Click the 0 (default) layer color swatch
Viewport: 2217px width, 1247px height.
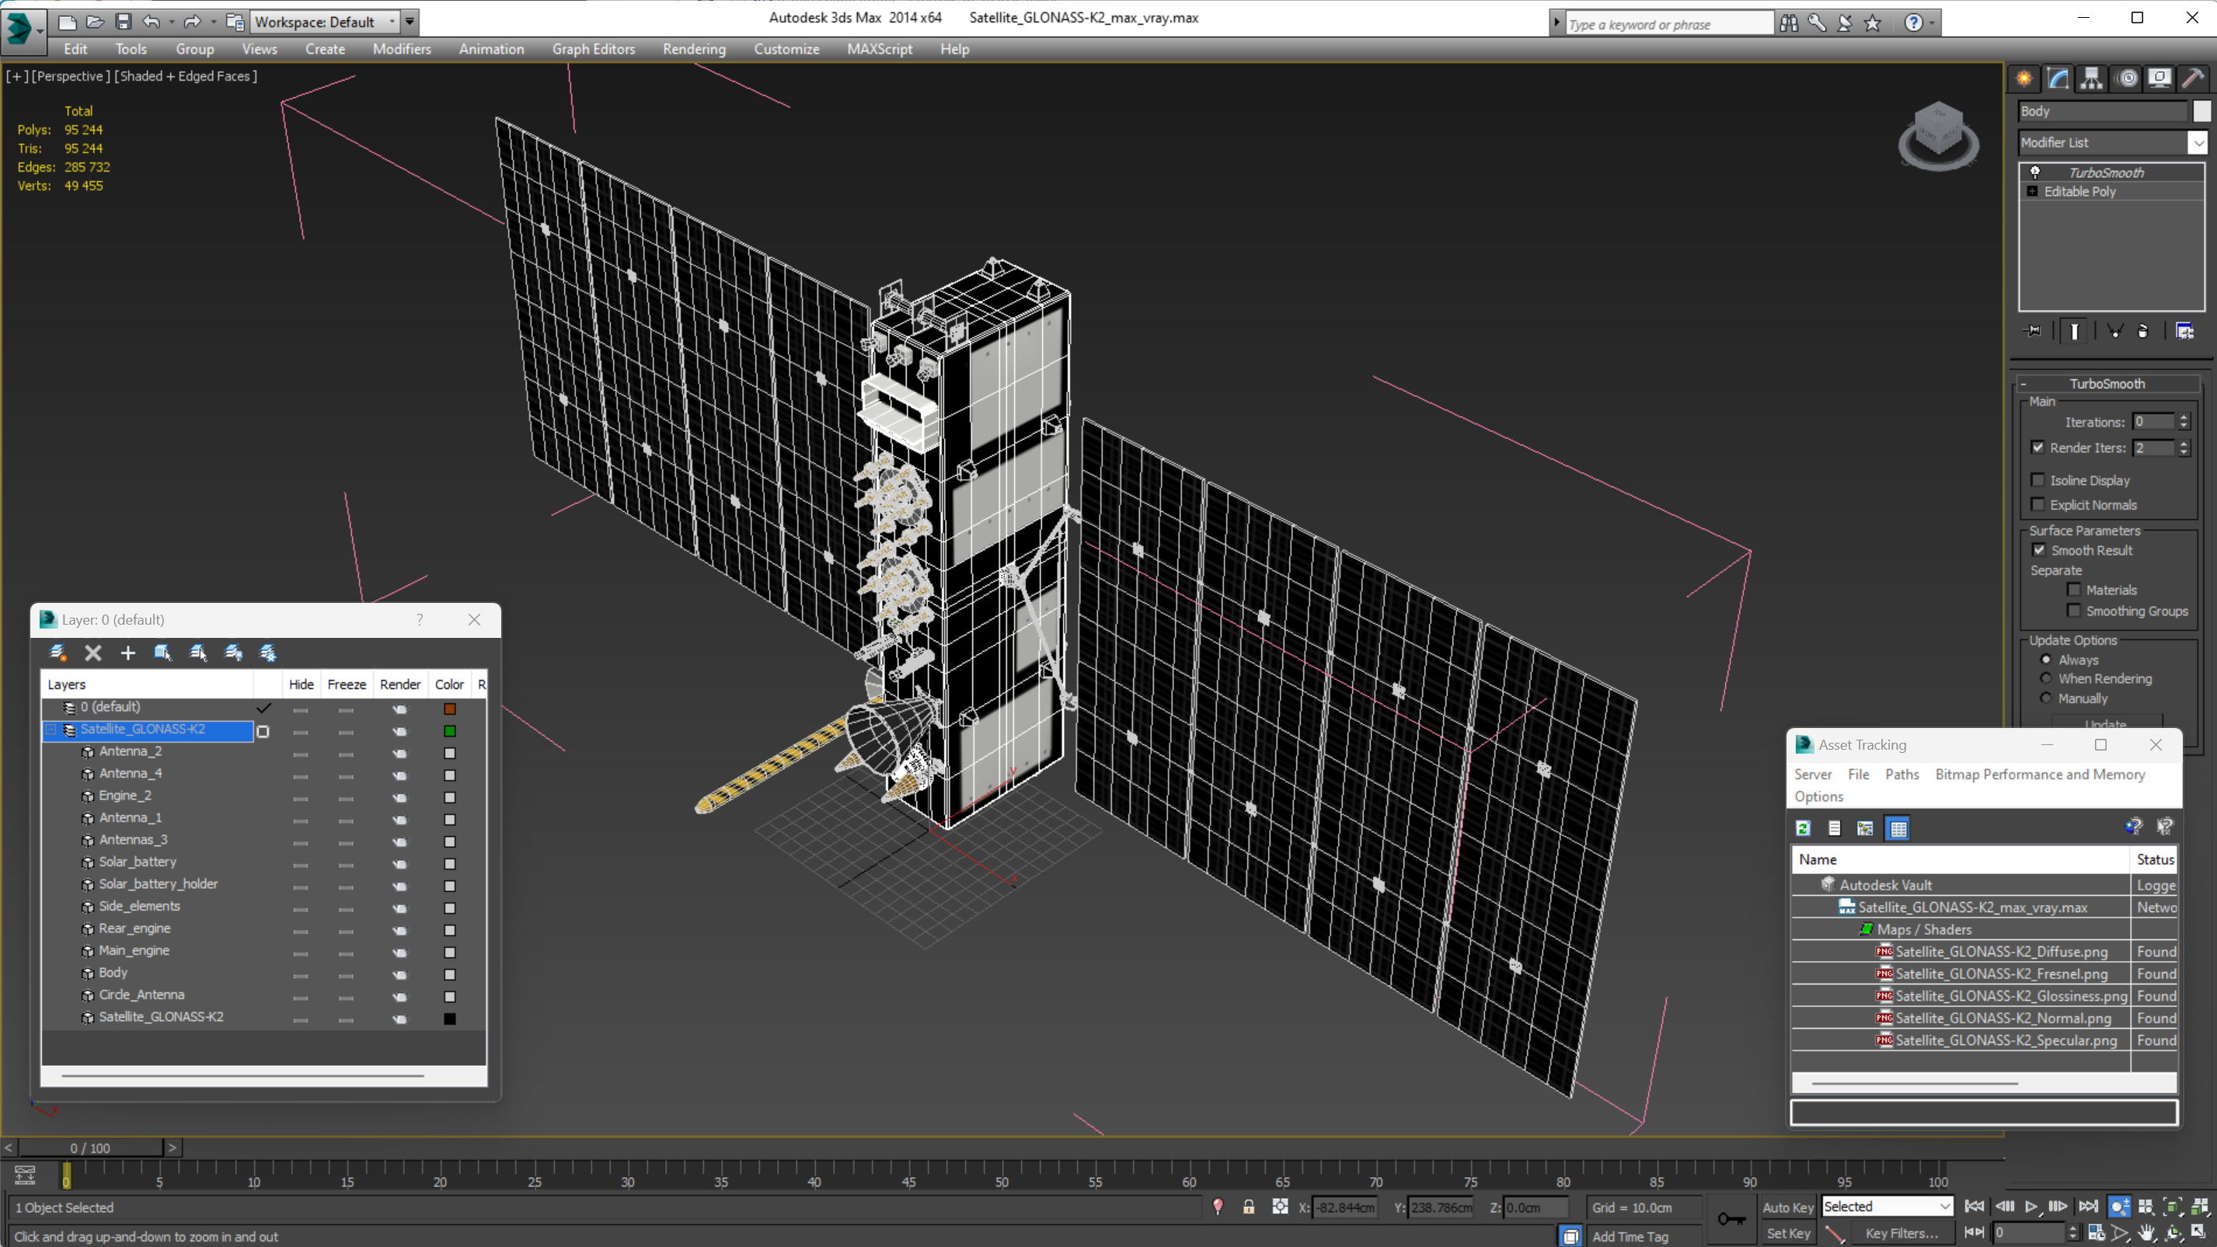tap(449, 709)
